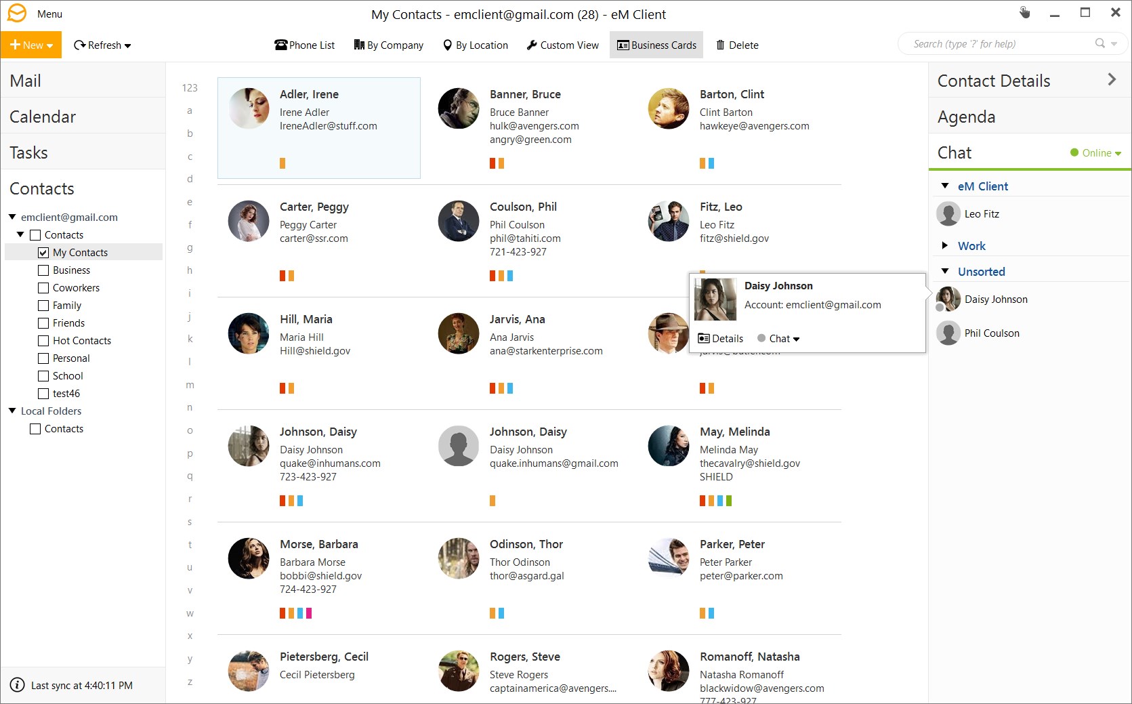Check the Hot Contacts checkbox
Viewport: 1132px width, 704px height.
click(x=43, y=341)
